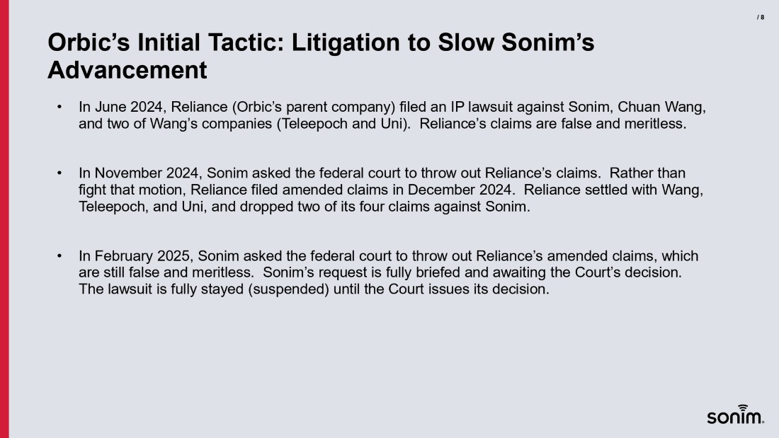This screenshot has height=438, width=779.
Task: Click the second bullet point marker
Action: pos(60,173)
